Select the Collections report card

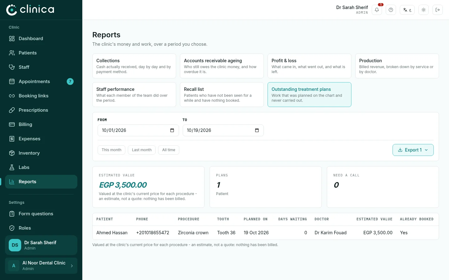click(134, 66)
